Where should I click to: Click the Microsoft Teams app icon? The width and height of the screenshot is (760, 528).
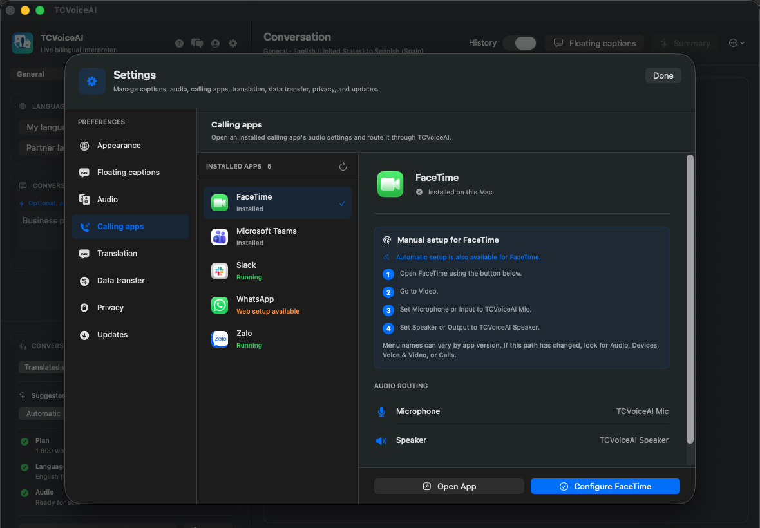pos(220,237)
